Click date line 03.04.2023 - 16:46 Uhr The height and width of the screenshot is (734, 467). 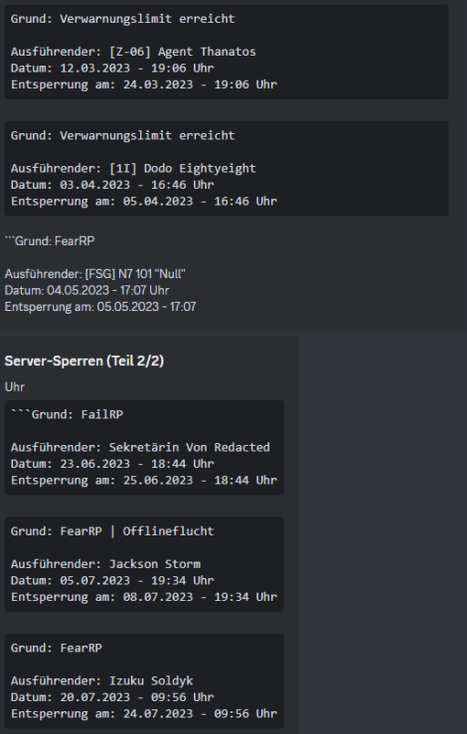[113, 185]
